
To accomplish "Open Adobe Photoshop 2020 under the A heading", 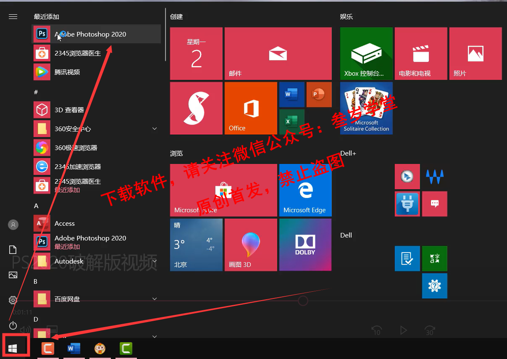I will (96, 242).
